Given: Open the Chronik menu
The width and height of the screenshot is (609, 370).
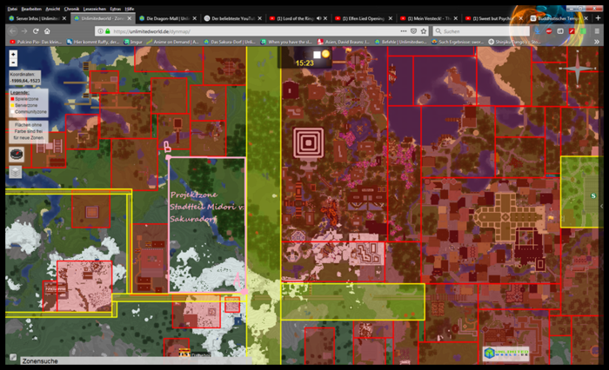Looking at the screenshot, I should coord(71,9).
